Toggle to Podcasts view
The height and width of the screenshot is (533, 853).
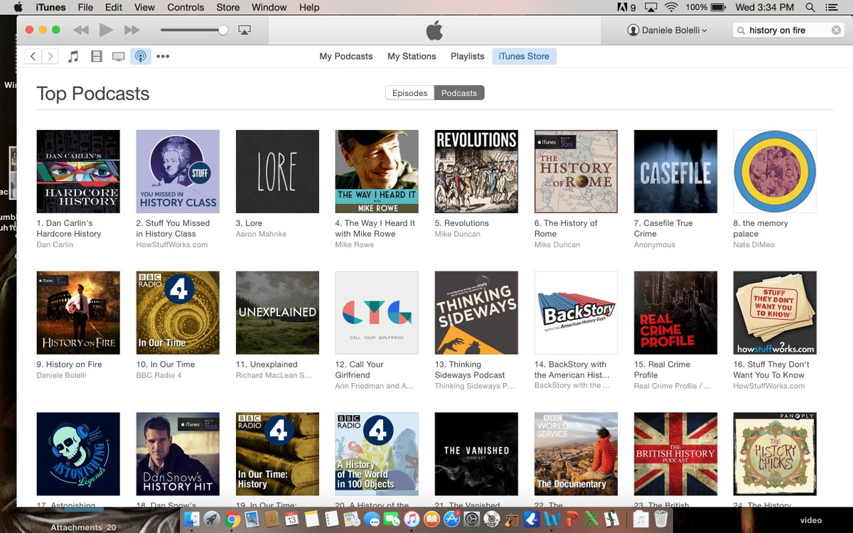pos(459,93)
